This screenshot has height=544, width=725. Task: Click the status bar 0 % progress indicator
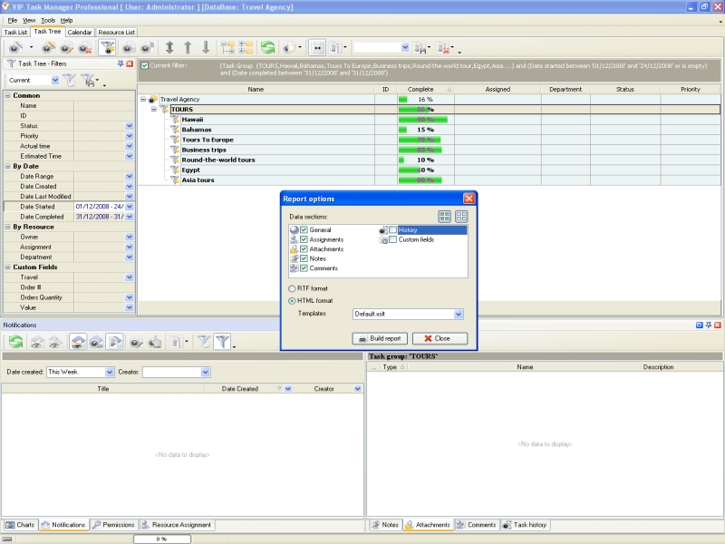(x=162, y=539)
